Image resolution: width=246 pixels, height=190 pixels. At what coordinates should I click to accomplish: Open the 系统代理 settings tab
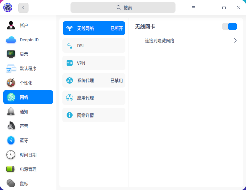(94, 80)
